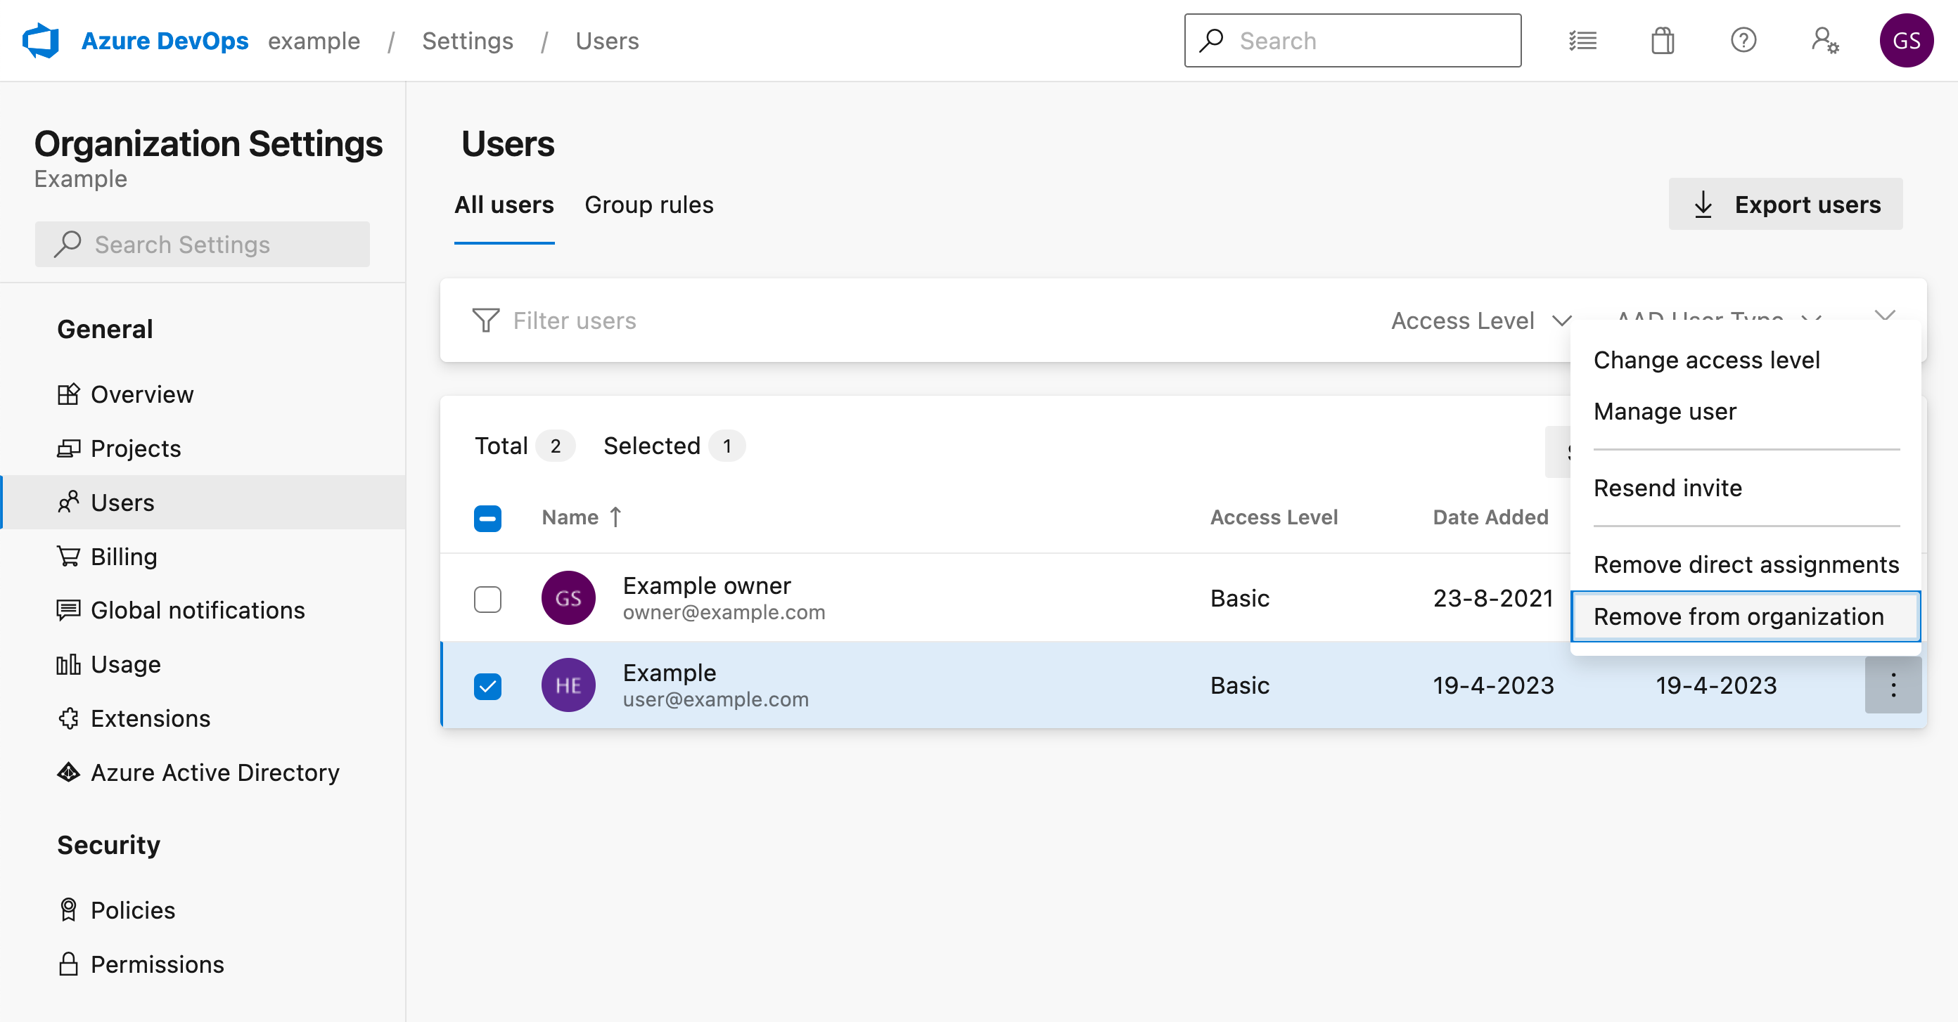This screenshot has height=1022, width=1958.
Task: Expand the Access Level filter dropdown
Action: tap(1481, 320)
